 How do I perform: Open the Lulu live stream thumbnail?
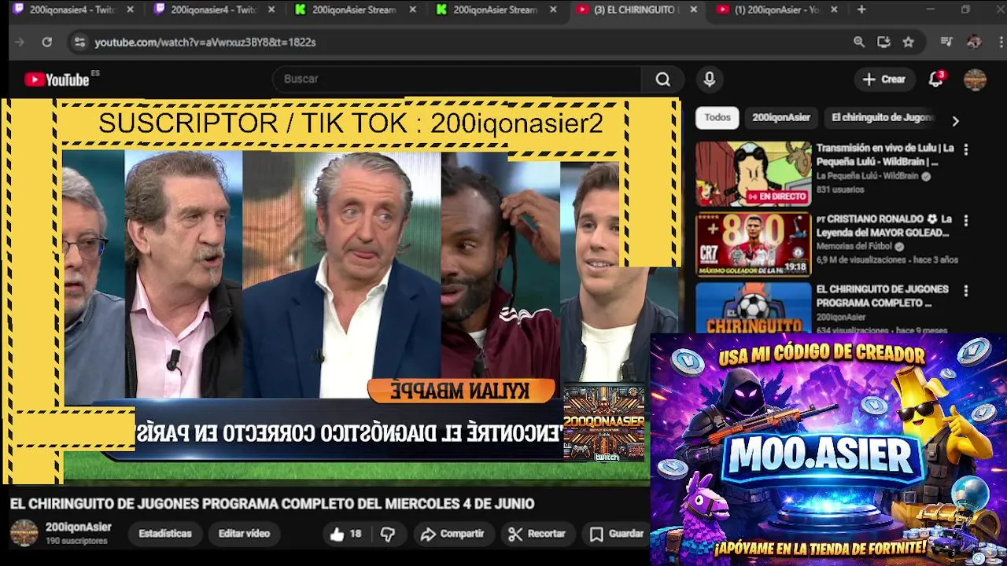[753, 174]
